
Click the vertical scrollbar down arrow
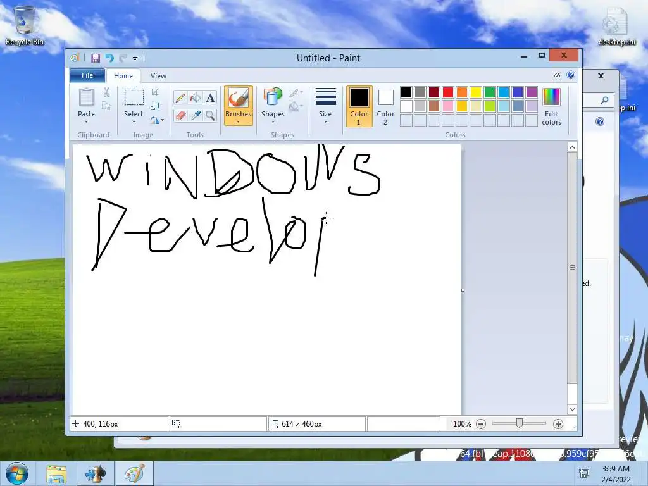tap(572, 409)
